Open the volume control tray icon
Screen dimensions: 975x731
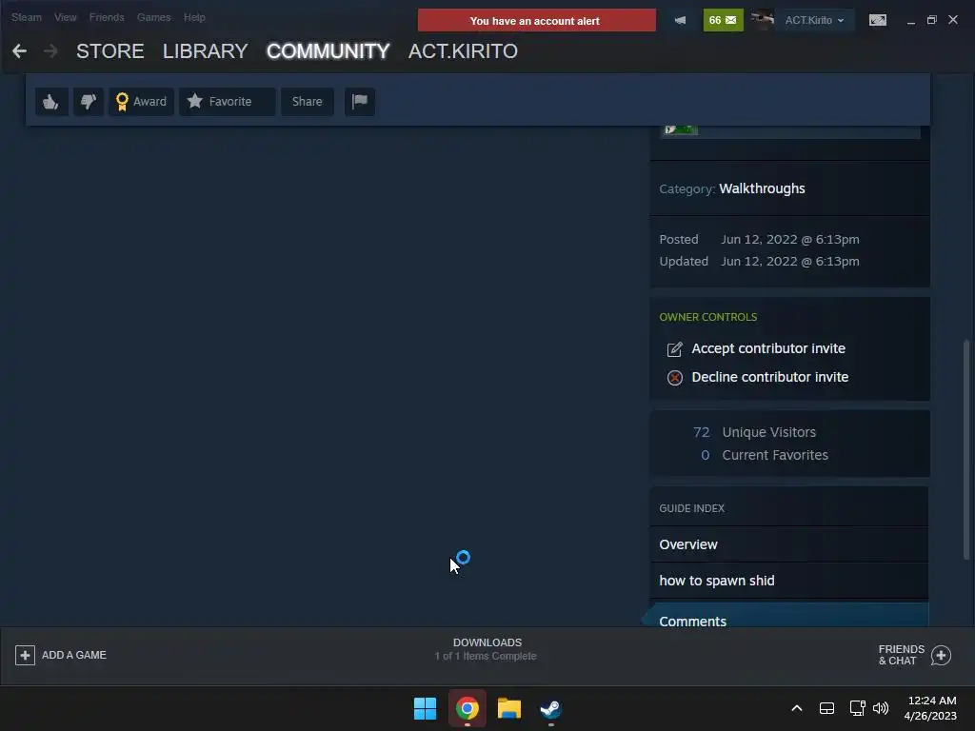click(881, 708)
